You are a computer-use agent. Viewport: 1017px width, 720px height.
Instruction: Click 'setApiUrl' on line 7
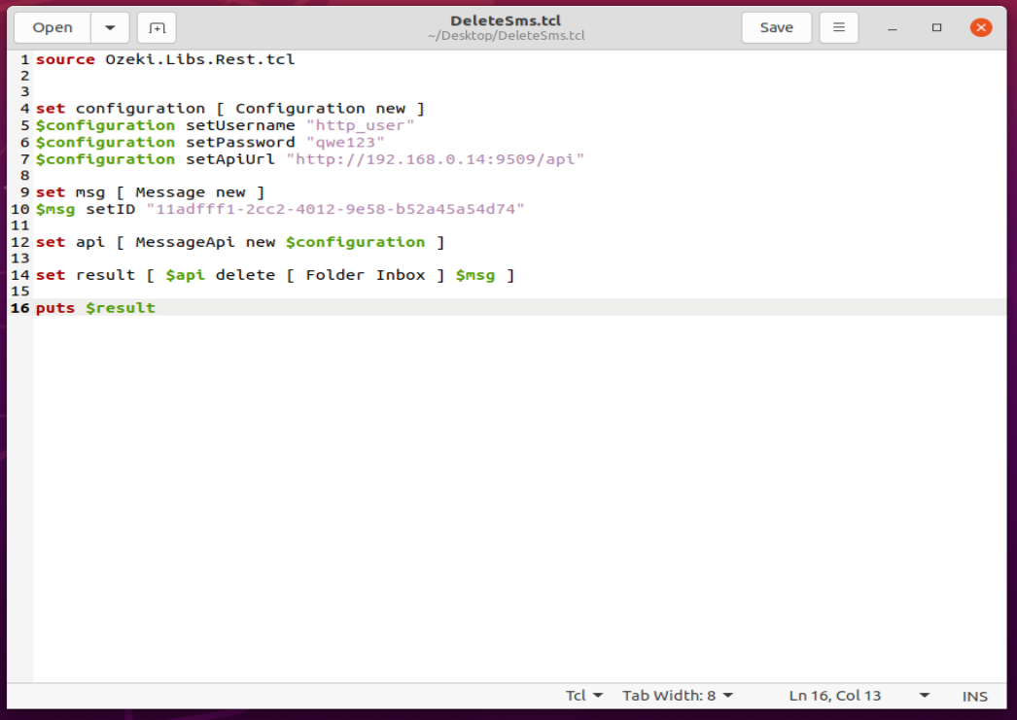pyautogui.click(x=230, y=158)
